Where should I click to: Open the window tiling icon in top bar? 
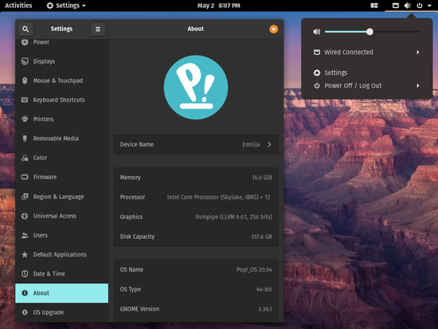pos(374,6)
